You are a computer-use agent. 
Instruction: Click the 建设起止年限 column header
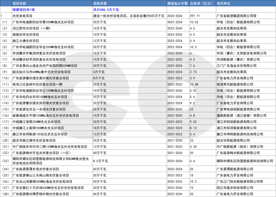pos(177,4)
